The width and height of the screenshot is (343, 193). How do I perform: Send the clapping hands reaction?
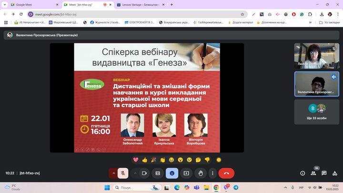coord(162,160)
